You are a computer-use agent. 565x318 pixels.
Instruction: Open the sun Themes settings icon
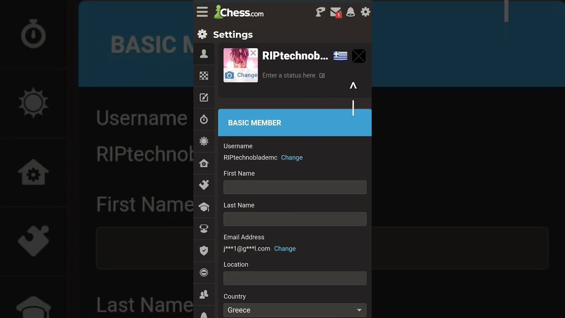[x=204, y=141]
